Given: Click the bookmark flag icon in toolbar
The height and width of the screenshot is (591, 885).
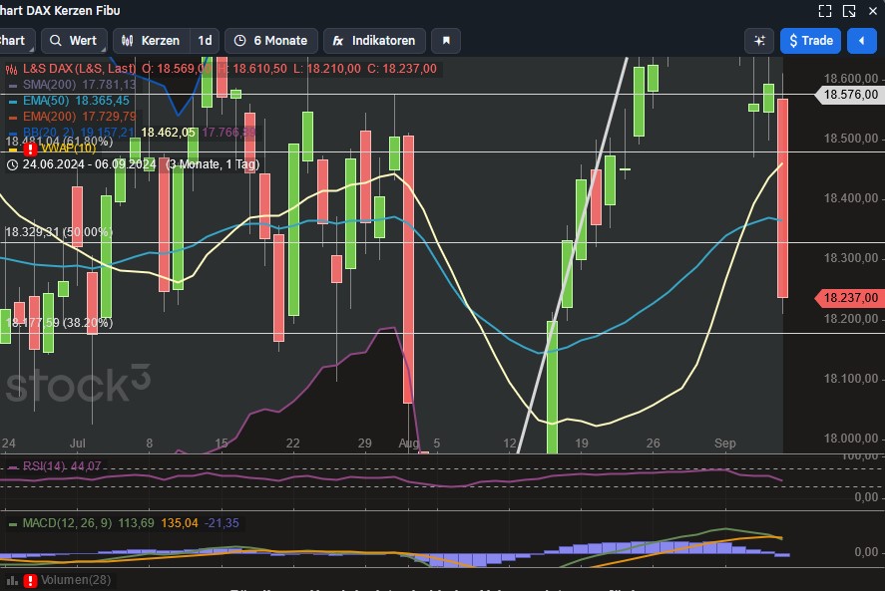Looking at the screenshot, I should (x=445, y=41).
